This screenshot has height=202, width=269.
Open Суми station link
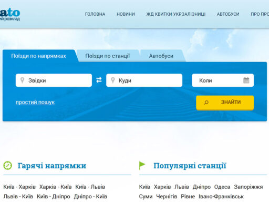pyautogui.click(x=146, y=197)
